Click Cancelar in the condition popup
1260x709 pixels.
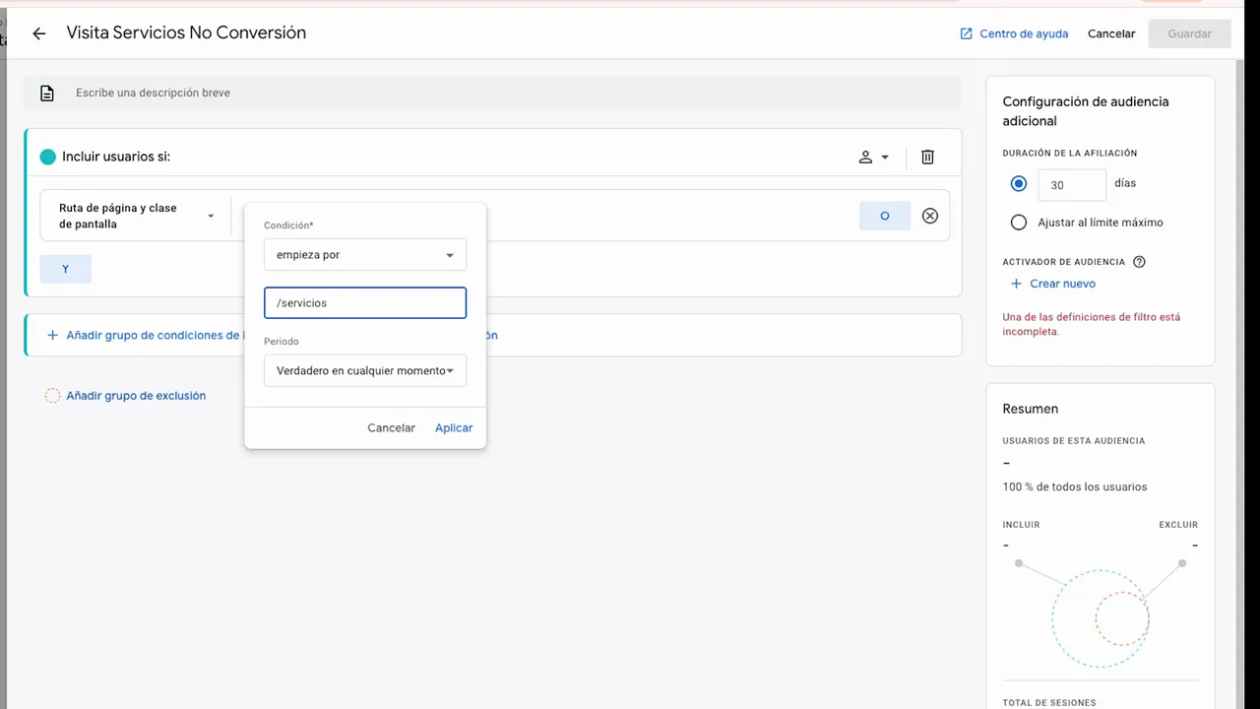391,427
